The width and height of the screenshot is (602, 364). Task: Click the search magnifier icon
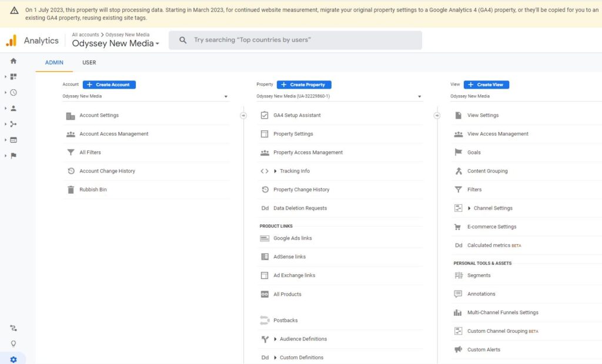coord(183,40)
